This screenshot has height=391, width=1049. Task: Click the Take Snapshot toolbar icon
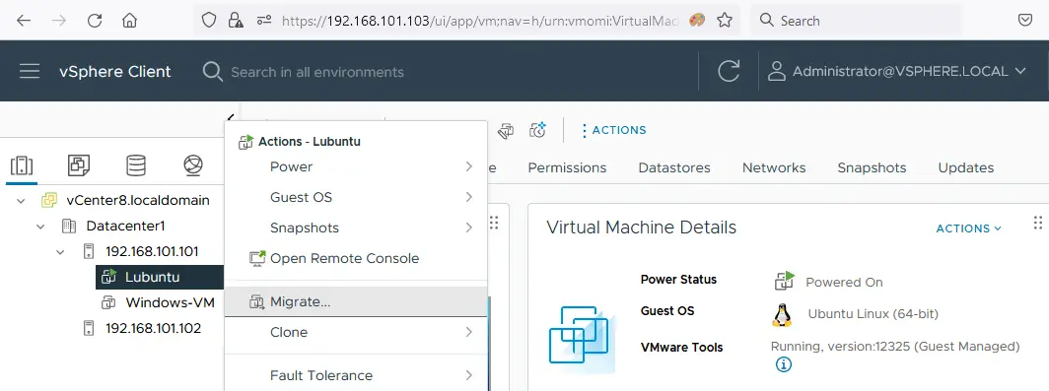[x=538, y=130]
